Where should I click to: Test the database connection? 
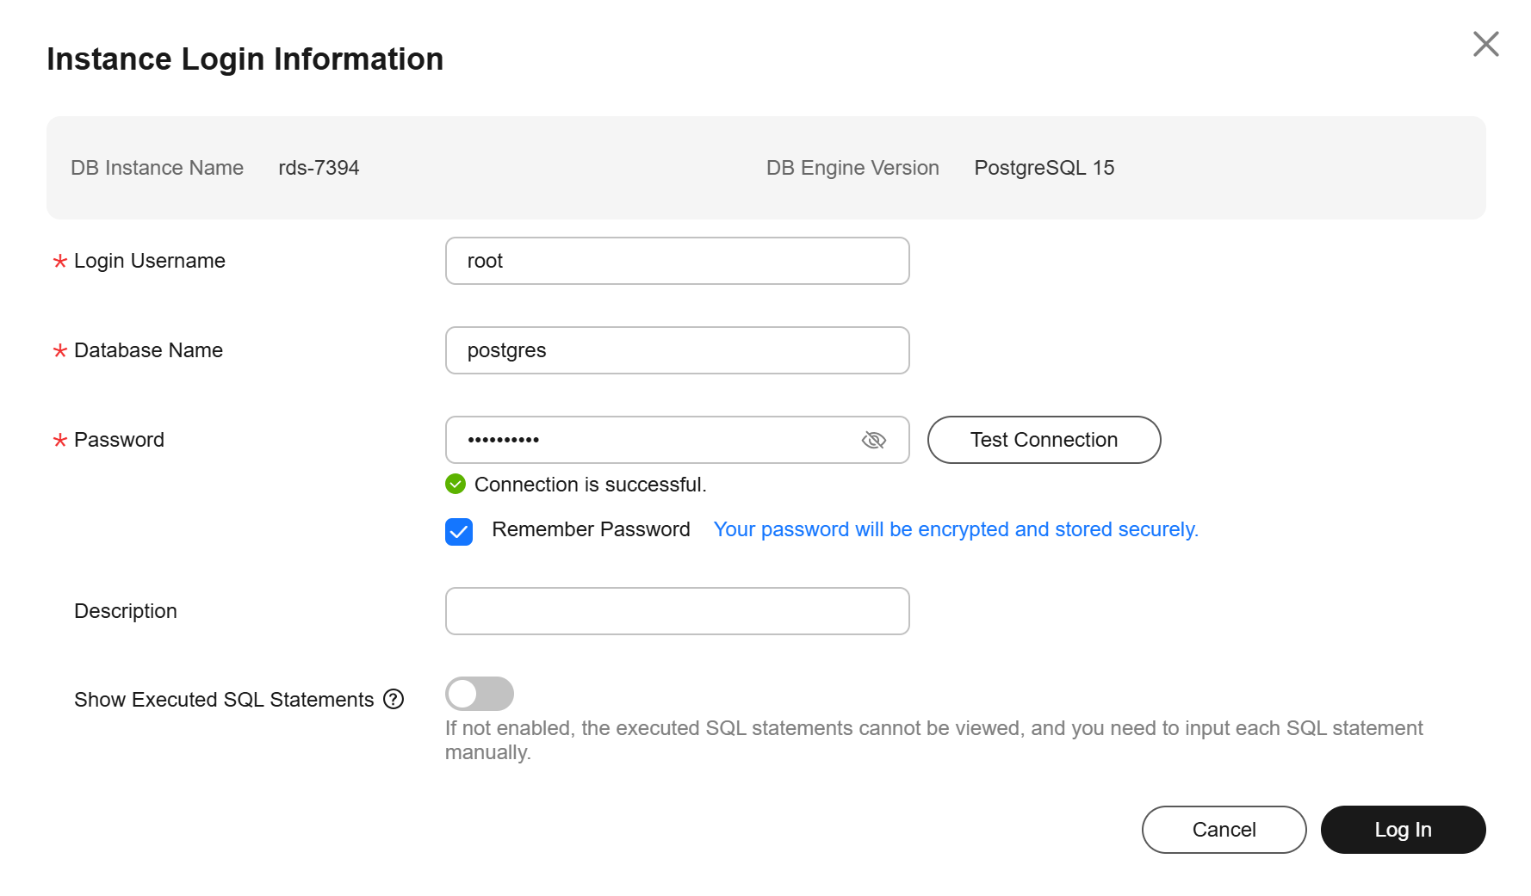[x=1044, y=440]
